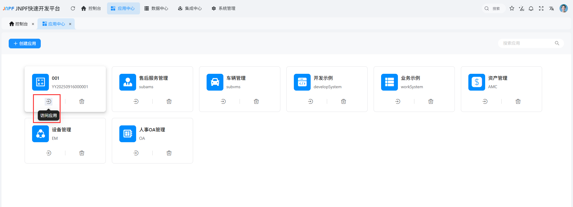573x207 pixels.
Task: Open the favorites star icon
Action: pos(512,8)
